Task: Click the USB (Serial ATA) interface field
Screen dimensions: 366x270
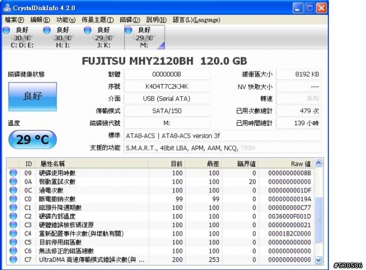Action: click(166, 98)
